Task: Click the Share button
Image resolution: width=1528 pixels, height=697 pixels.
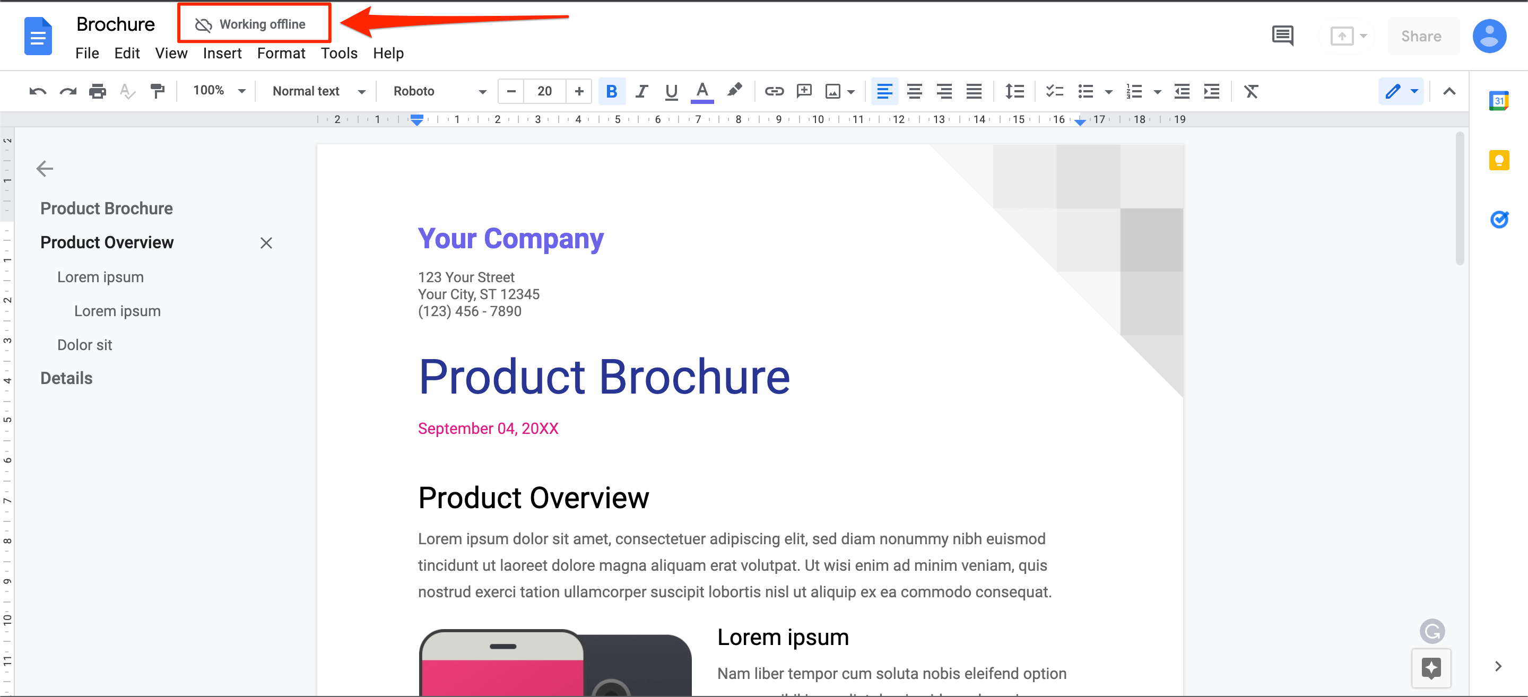Action: (x=1420, y=36)
